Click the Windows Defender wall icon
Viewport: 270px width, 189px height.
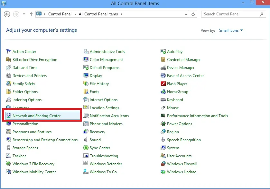[x=86, y=164]
